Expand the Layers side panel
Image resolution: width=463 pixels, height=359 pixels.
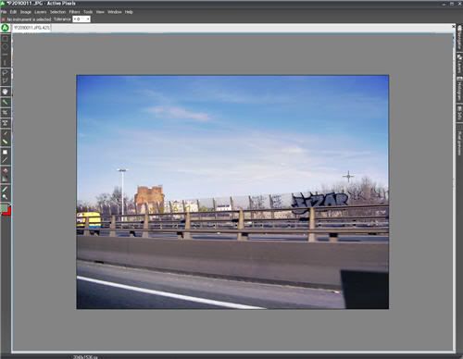pyautogui.click(x=459, y=64)
